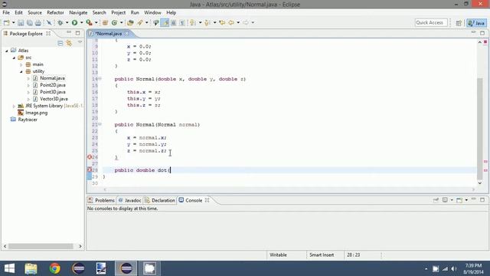490x276 pixels.
Task: Click Package Explorer horizontal scrollbar
Action: click(41, 246)
